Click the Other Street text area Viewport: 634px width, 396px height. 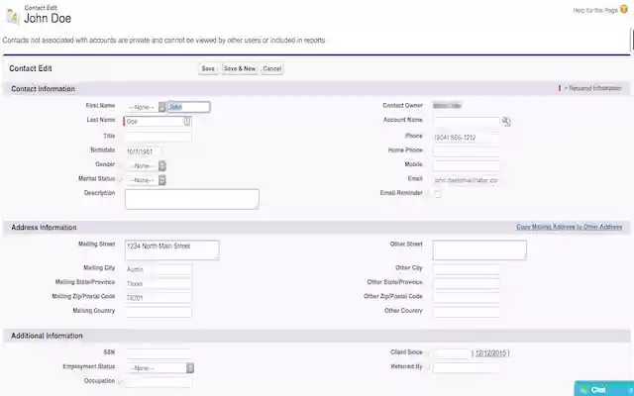[x=479, y=250]
